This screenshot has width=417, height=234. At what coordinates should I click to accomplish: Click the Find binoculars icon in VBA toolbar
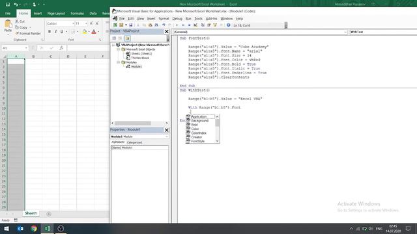click(x=156, y=25)
